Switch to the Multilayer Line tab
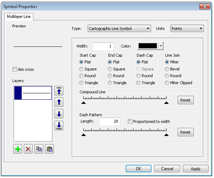The width and height of the screenshot is (214, 178). 19,17
